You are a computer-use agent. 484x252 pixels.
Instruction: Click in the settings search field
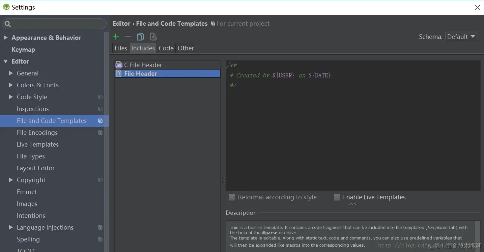point(54,24)
